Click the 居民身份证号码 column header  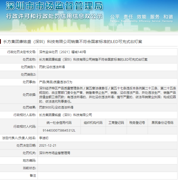(x=162, y=123)
